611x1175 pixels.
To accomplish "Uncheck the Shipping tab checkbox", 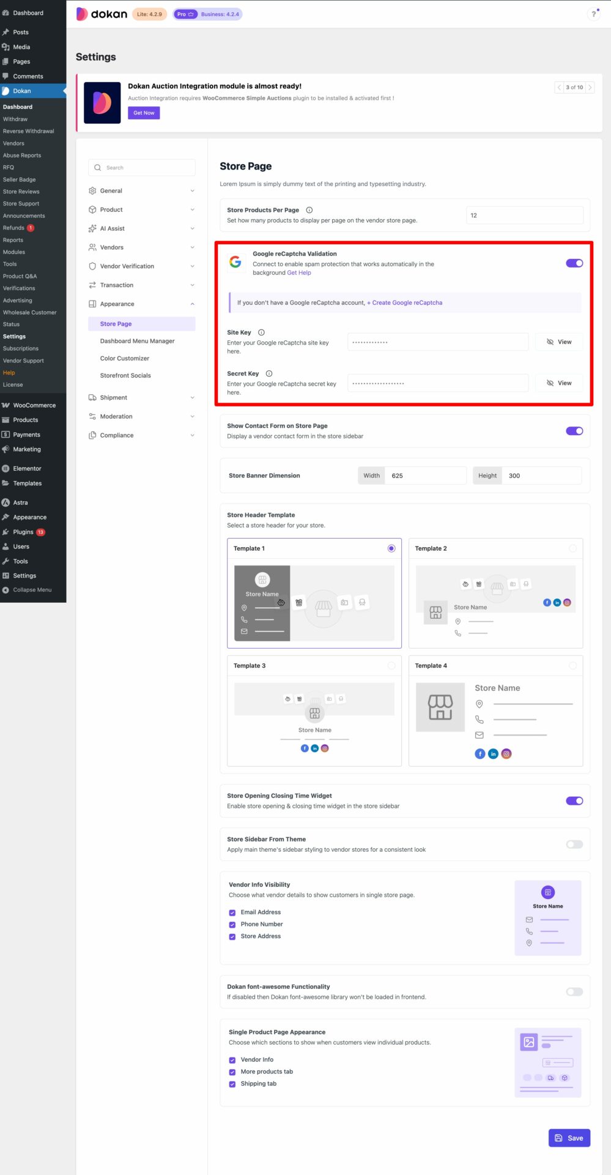I will [232, 1084].
